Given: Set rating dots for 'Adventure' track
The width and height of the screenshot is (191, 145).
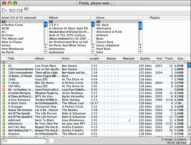Looking at the screenshot, I should pos(111,123).
